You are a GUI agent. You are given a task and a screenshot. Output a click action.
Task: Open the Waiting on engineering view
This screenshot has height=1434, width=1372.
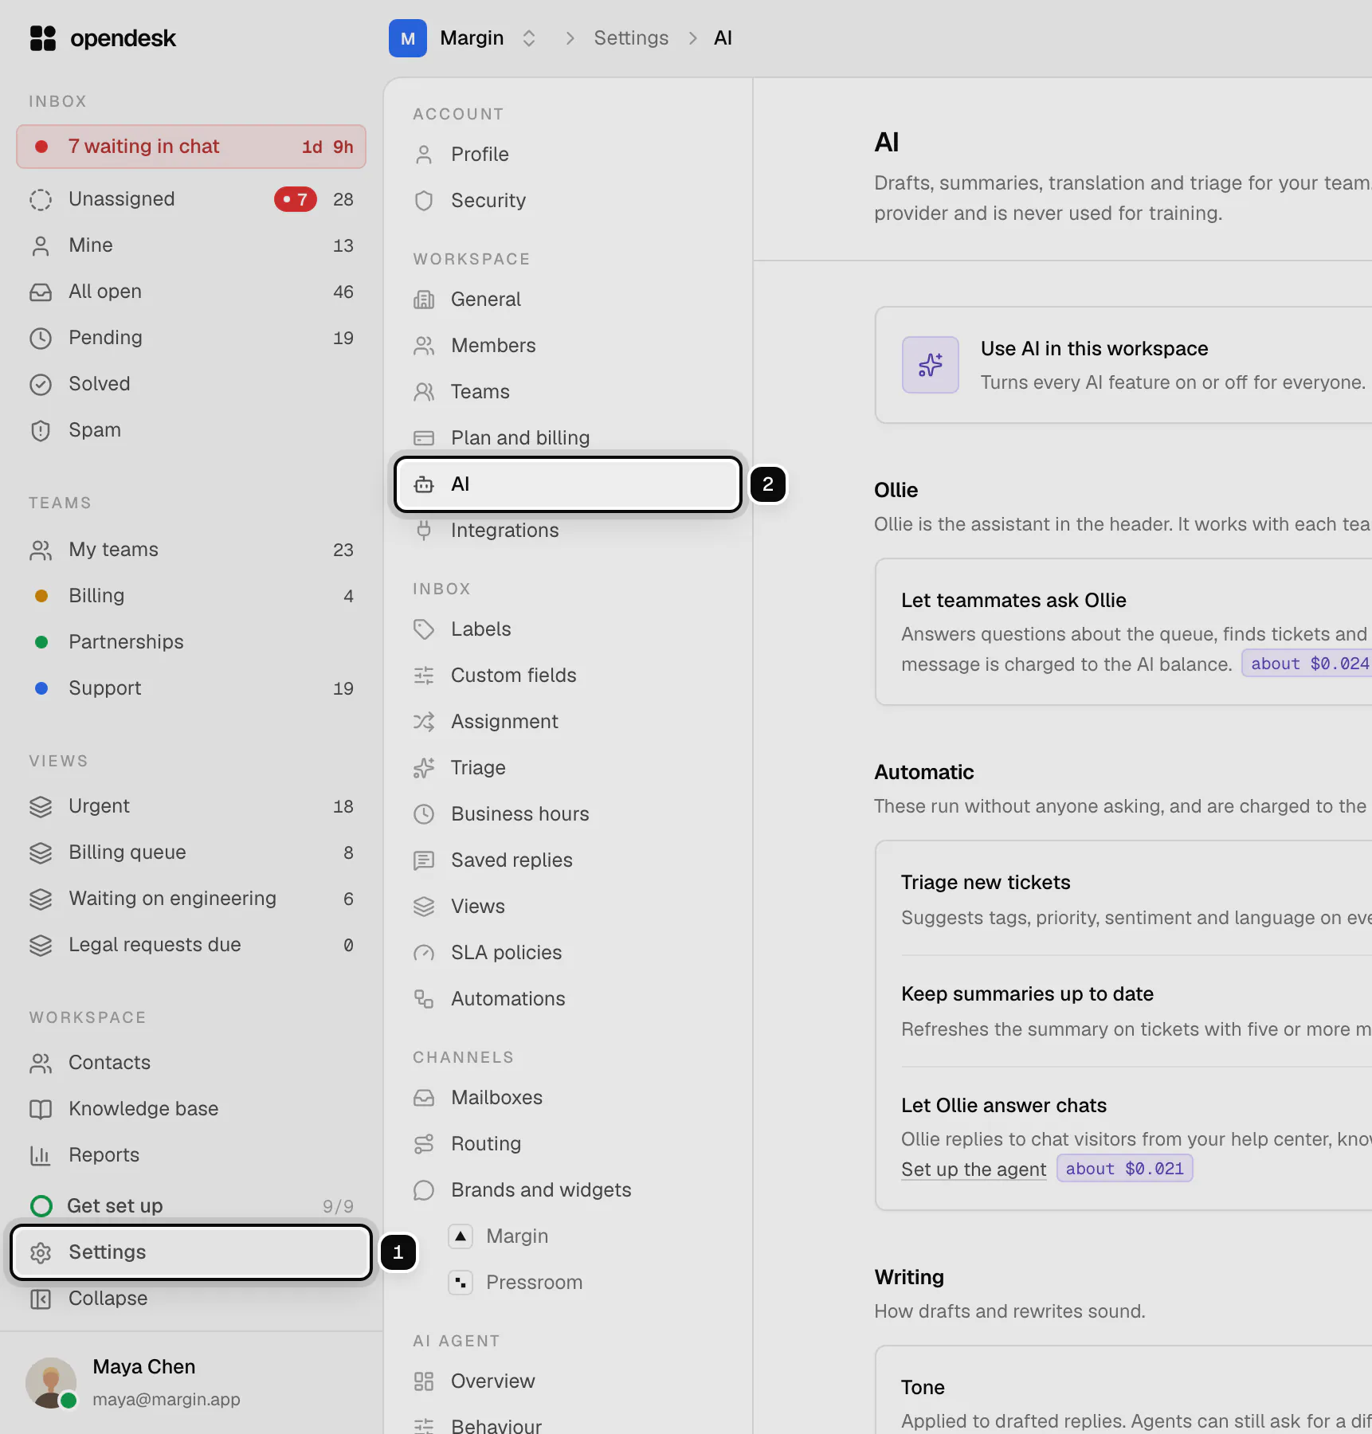(x=191, y=899)
